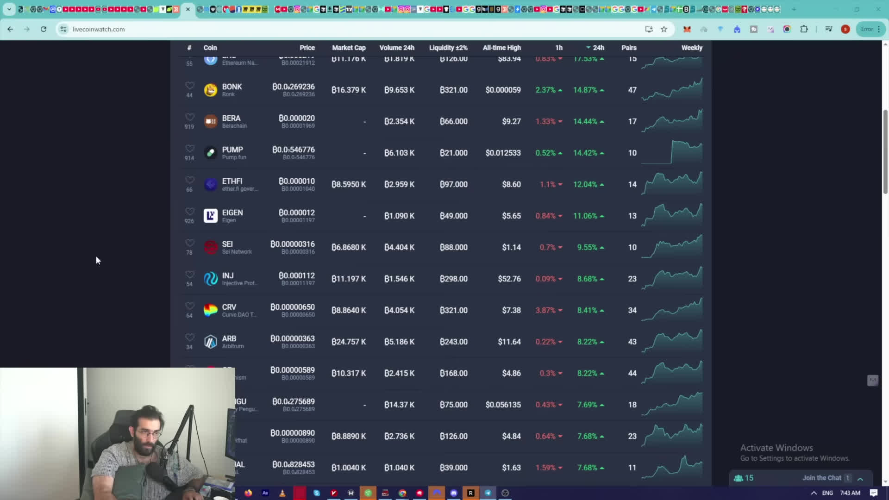Bookmark this page with star icon
Image resolution: width=889 pixels, height=500 pixels.
point(664,29)
